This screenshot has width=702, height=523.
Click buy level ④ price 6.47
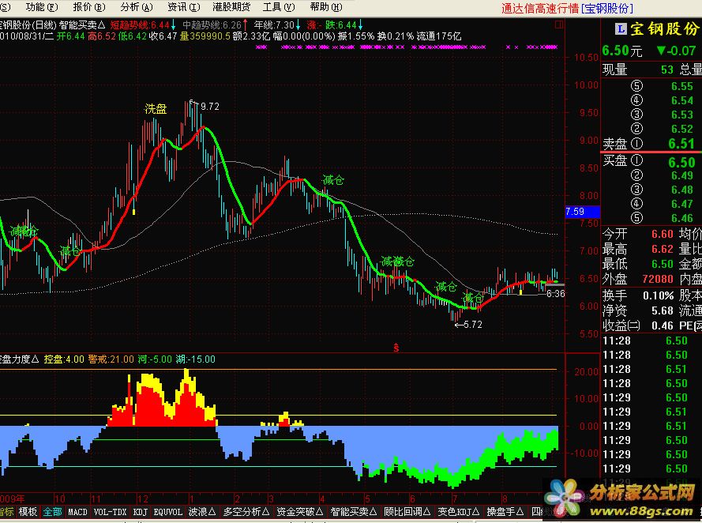click(681, 204)
